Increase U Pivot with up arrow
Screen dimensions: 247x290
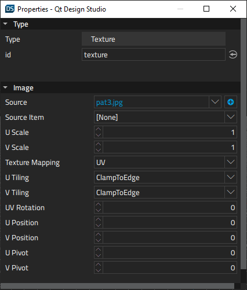click(99, 249)
